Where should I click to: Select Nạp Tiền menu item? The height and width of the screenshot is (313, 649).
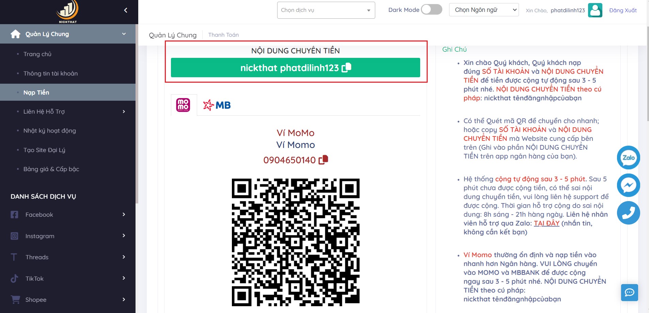(x=68, y=93)
